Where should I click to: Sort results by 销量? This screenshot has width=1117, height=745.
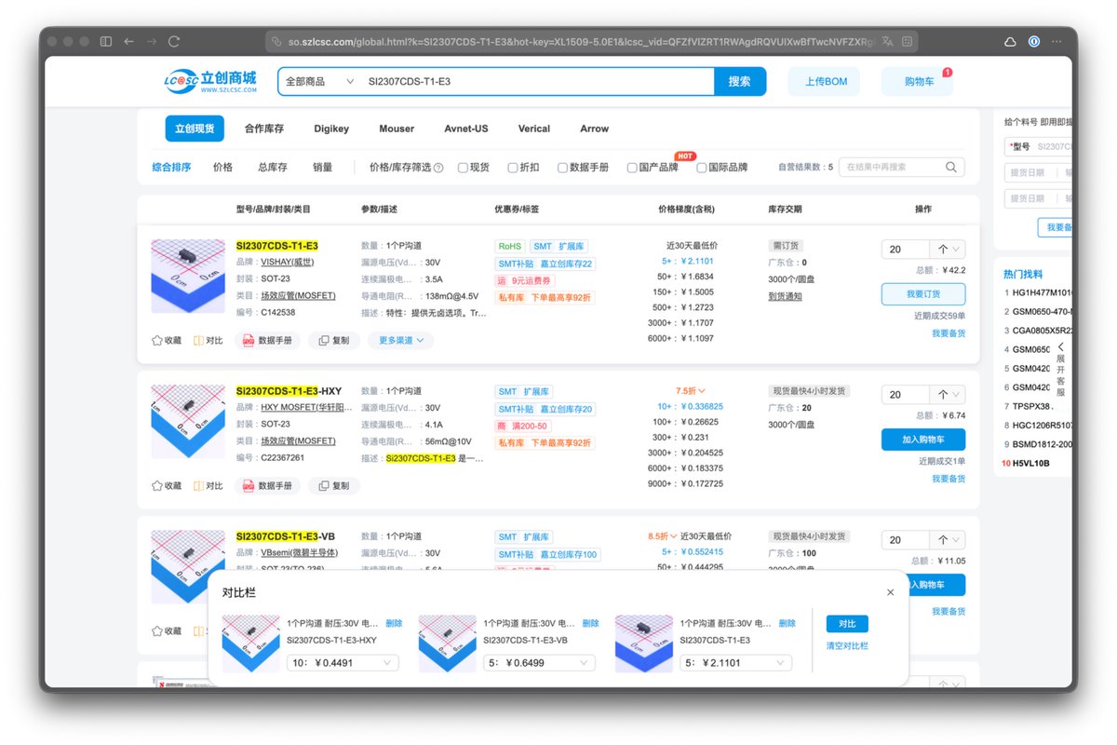click(323, 168)
